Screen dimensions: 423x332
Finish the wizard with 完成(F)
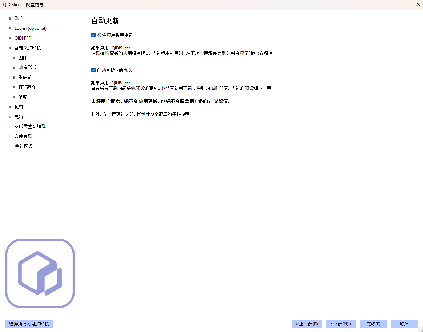coord(374,324)
